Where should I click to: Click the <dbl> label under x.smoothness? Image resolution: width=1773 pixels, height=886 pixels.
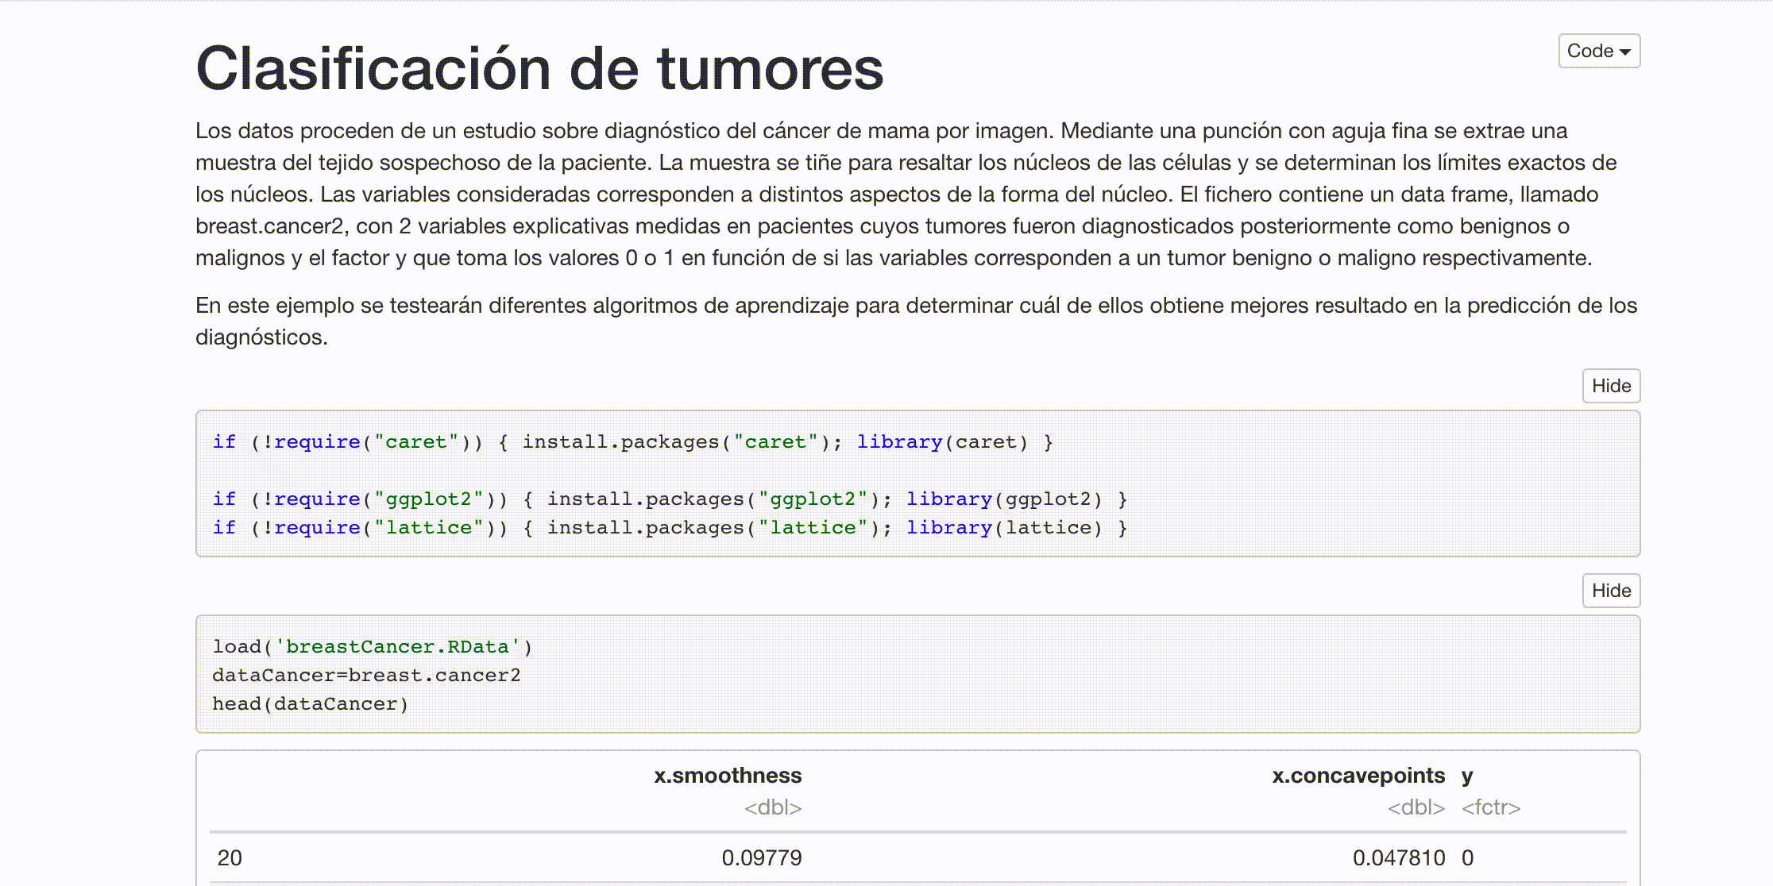pos(772,807)
